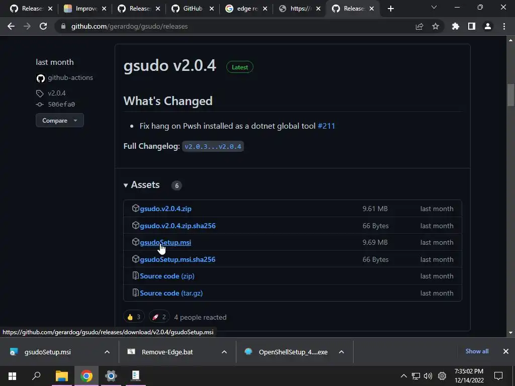Screen dimensions: 515x386
Task: Close the 'edge re' Google tab
Action: pos(265,9)
